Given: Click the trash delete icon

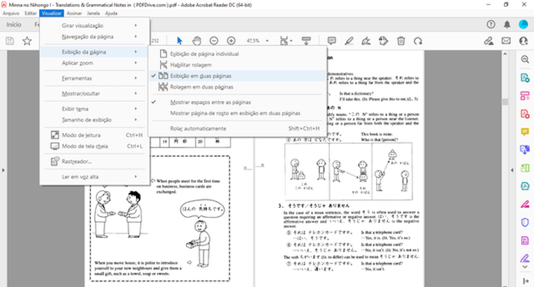Looking at the screenshot, I should point(401,41).
